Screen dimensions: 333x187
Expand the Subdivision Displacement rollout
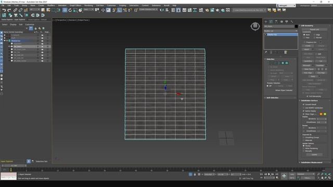312,163
